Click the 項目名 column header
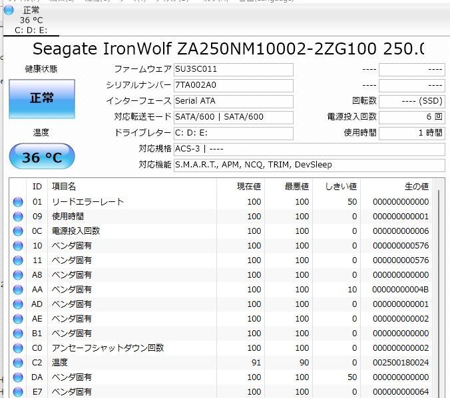Viewport: 450px width, 398px height. pos(132,187)
